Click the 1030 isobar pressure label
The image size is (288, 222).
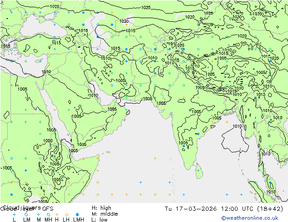[237, 17]
